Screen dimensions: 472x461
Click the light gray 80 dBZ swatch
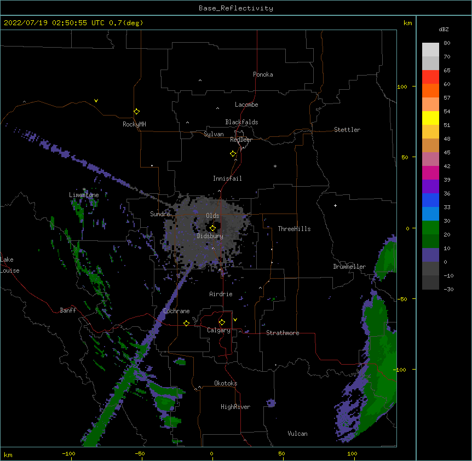coord(430,50)
